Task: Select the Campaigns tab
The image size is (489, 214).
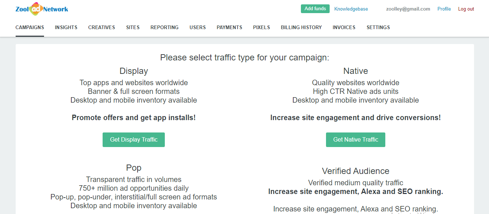Action: [30, 27]
